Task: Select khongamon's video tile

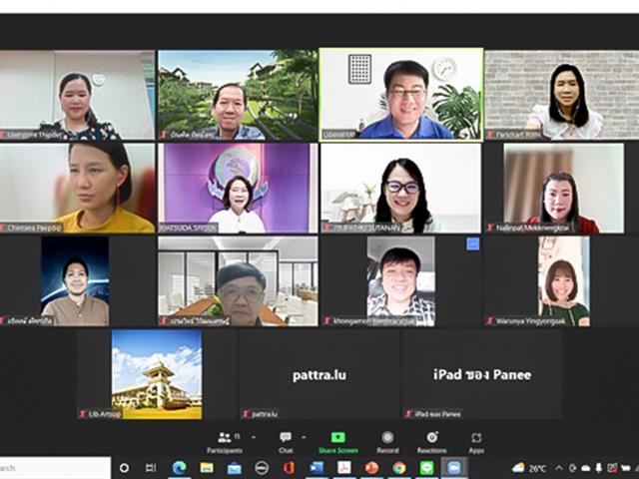Action: (x=401, y=281)
